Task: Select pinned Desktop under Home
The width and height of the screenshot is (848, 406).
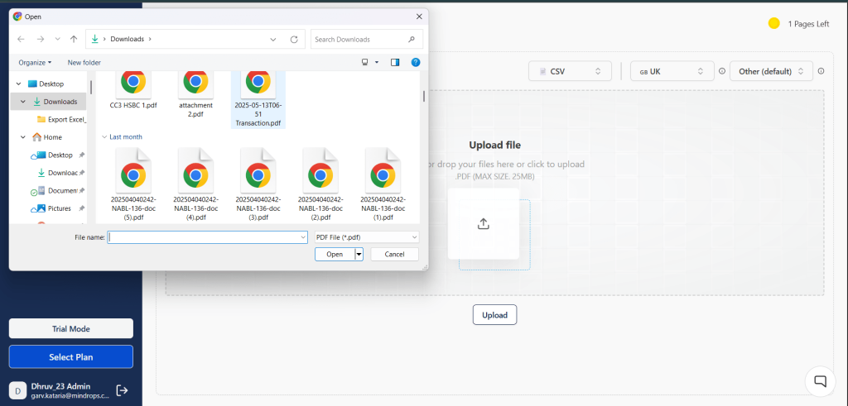Action: 59,155
